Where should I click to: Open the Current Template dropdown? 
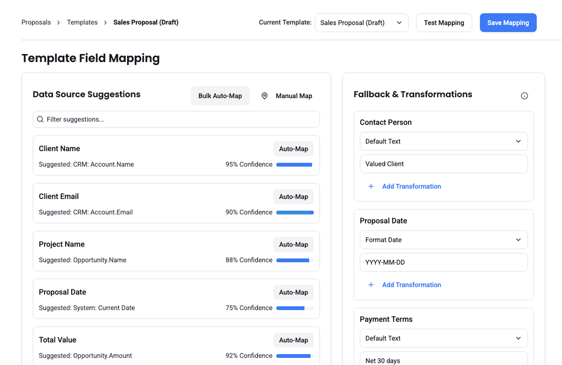[361, 23]
